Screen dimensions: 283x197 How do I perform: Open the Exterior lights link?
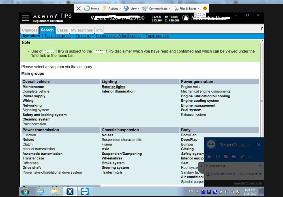coord(113,87)
